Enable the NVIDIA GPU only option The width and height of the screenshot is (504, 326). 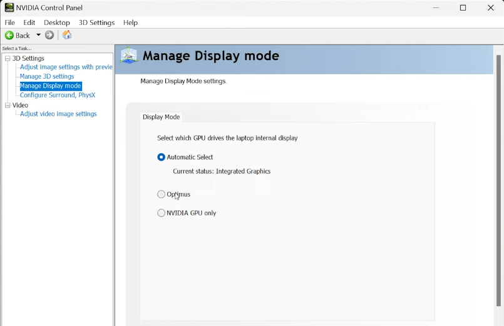pos(162,213)
